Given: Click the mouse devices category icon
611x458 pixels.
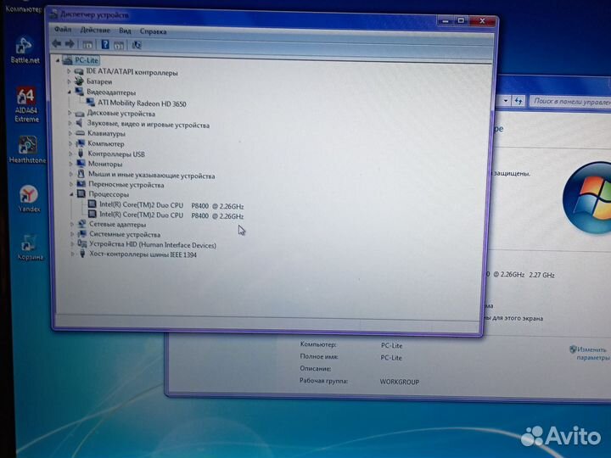Looking at the screenshot, I should coord(81,174).
